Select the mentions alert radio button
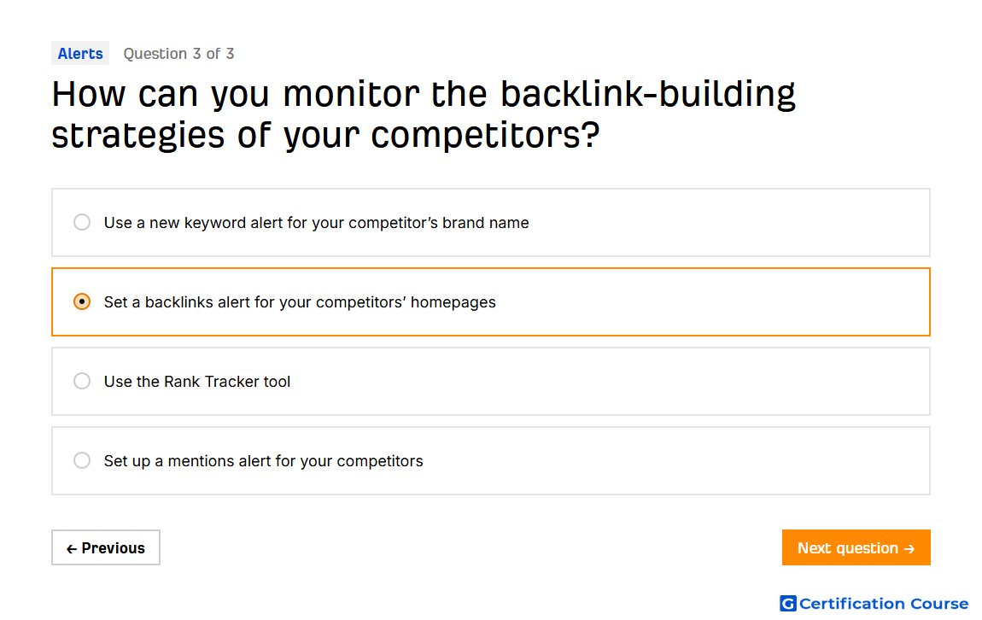Screen dimensions: 982x620 pyautogui.click(x=82, y=461)
